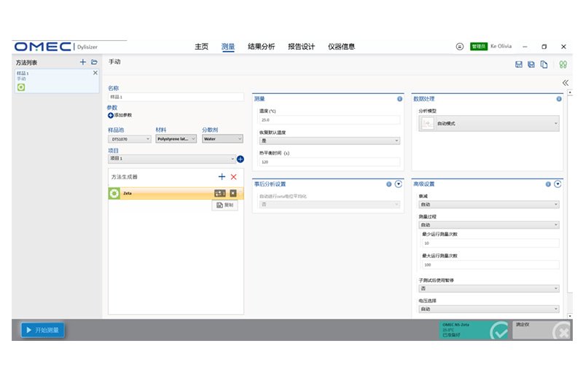Open the 分析模型 自动模式 dropdown
The image size is (583, 381).
pos(488,124)
